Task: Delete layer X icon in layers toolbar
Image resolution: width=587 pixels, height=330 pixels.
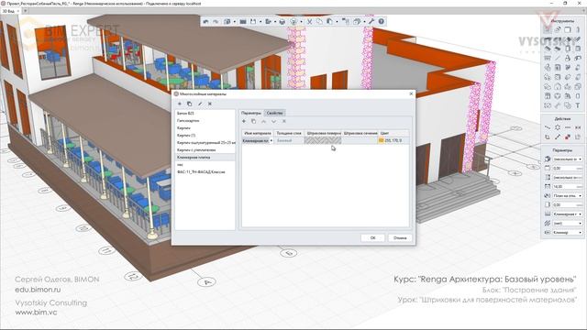Action: coord(283,121)
